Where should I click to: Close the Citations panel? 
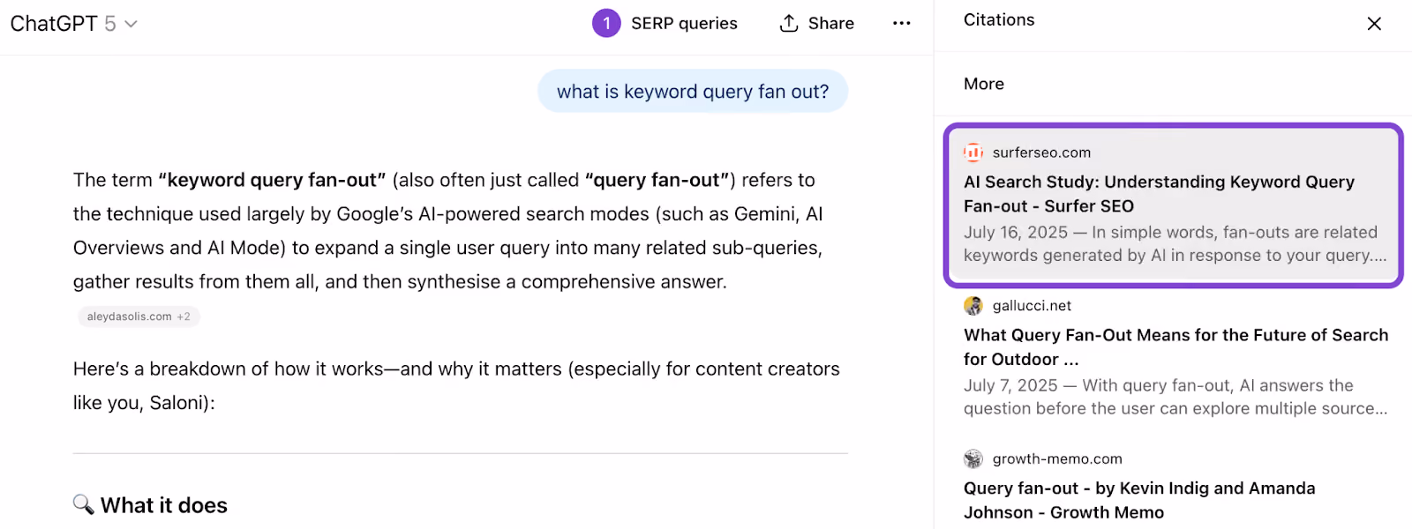pos(1374,24)
